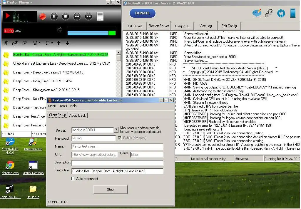Click the fast-forward button in Kastor Player
This screenshot has height=209, width=301.
[88, 16]
